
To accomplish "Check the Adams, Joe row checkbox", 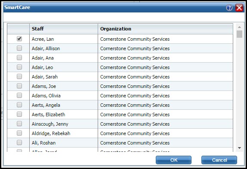I will click(19, 86).
